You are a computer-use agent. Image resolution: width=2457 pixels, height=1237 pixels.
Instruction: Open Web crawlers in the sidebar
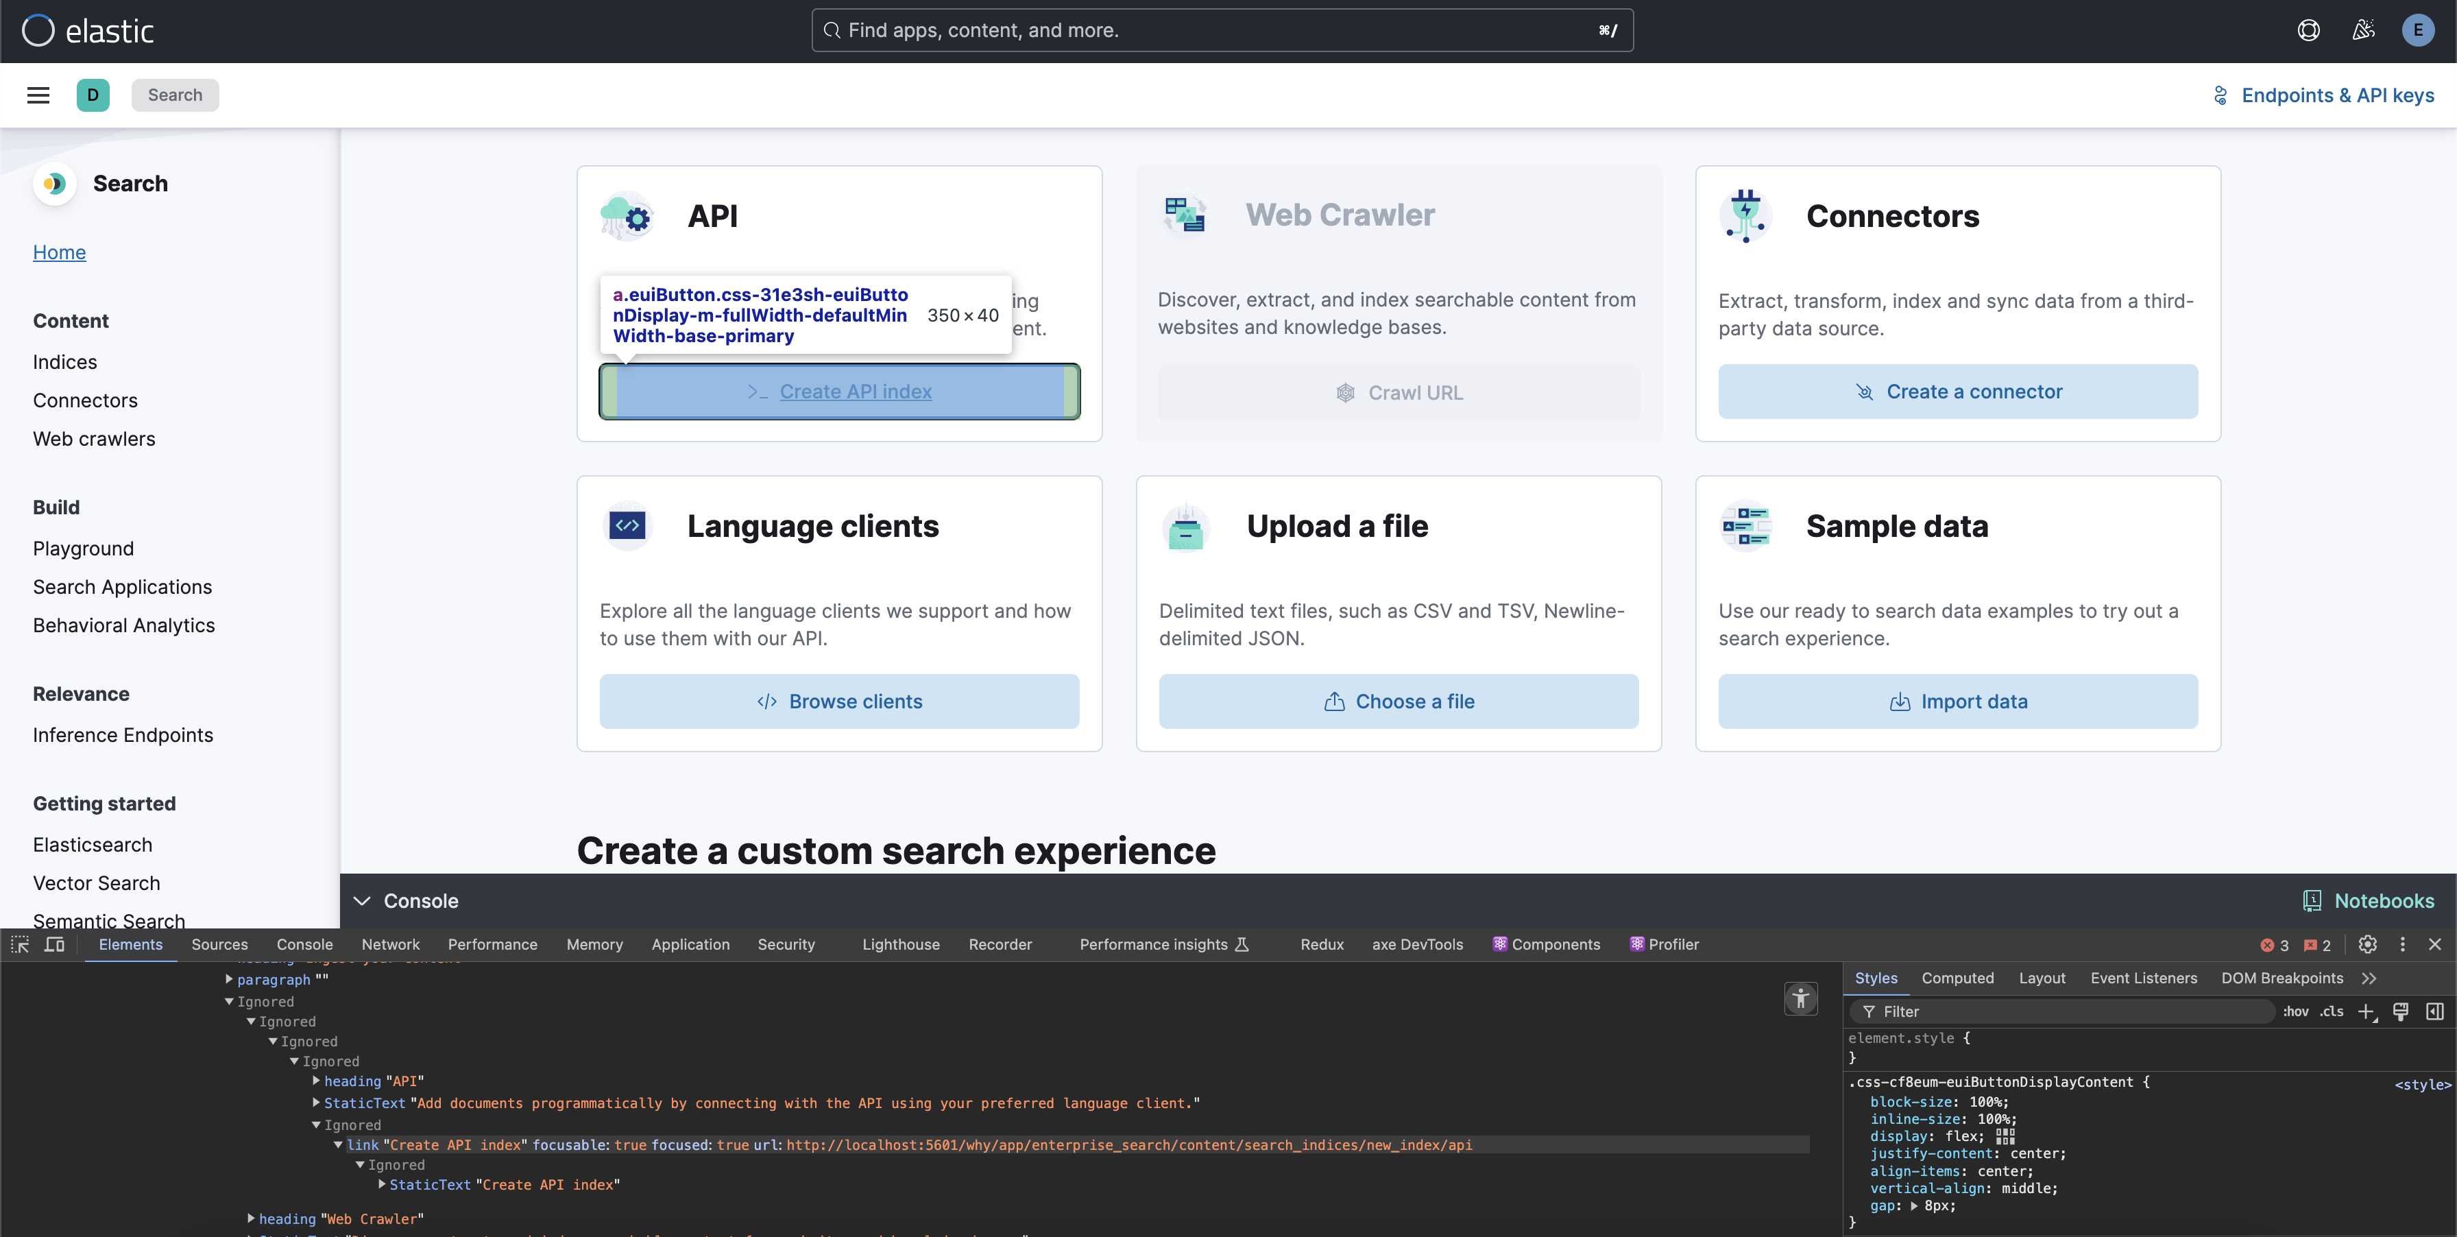(93, 439)
